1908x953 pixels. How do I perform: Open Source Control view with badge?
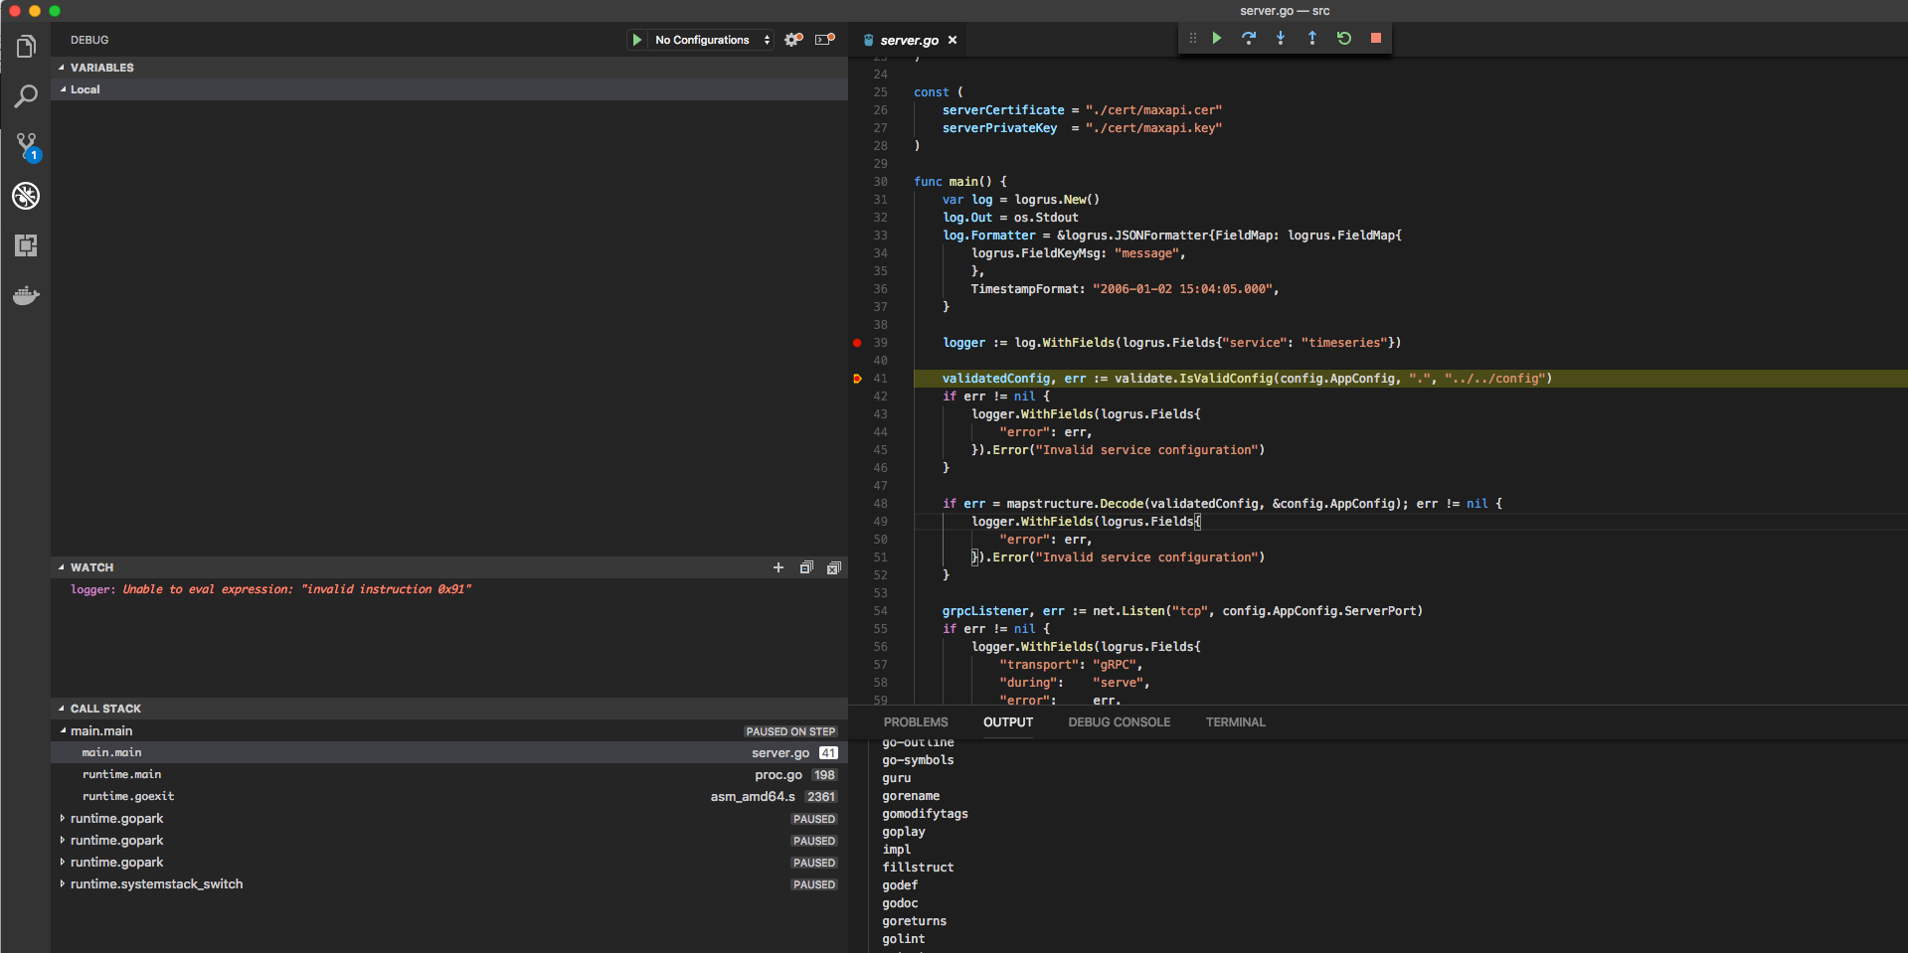pyautogui.click(x=26, y=146)
